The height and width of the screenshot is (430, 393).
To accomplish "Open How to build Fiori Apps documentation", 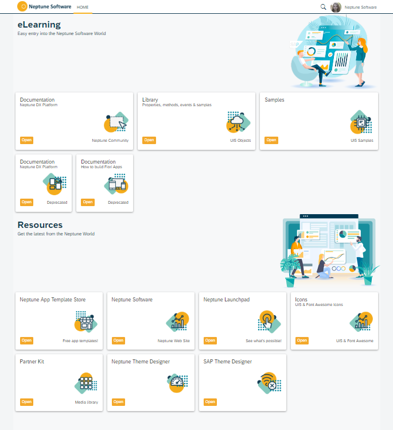I will tap(88, 202).
